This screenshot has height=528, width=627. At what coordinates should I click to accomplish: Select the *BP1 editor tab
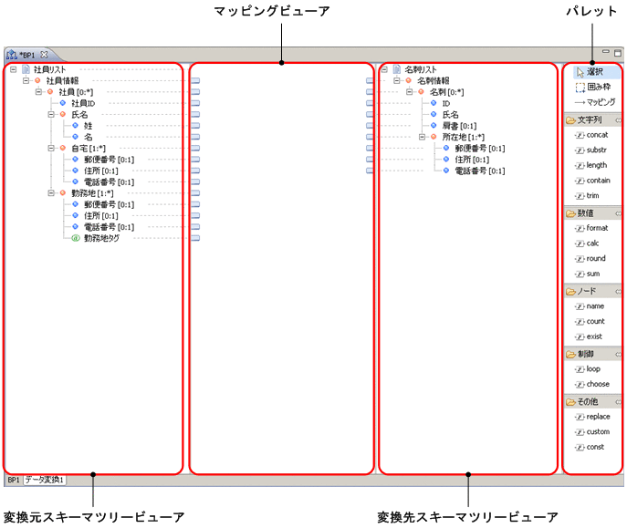(27, 55)
